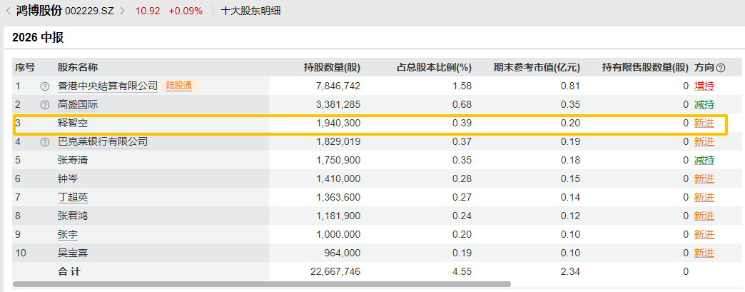Click market value 0.81
This screenshot has height=292, width=745.
[572, 86]
